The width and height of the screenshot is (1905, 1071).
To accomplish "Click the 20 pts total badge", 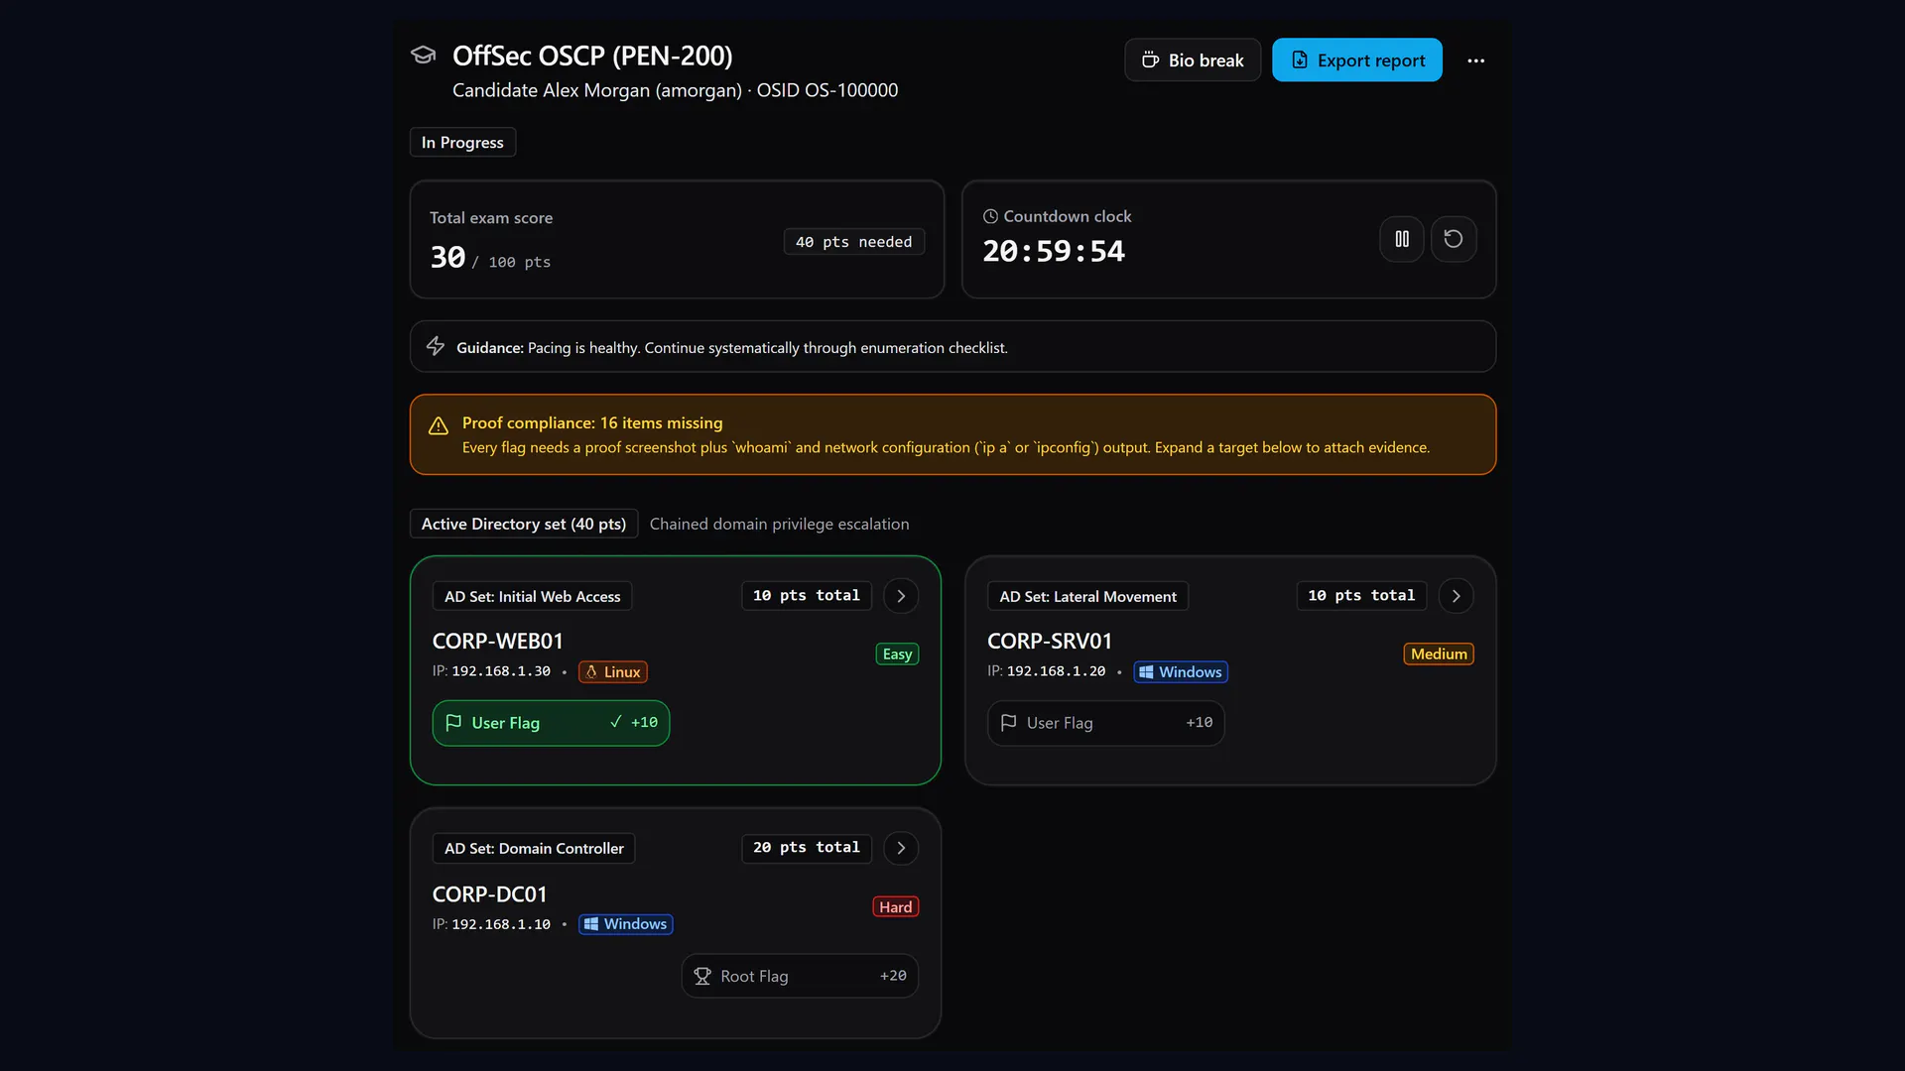I will tap(807, 848).
